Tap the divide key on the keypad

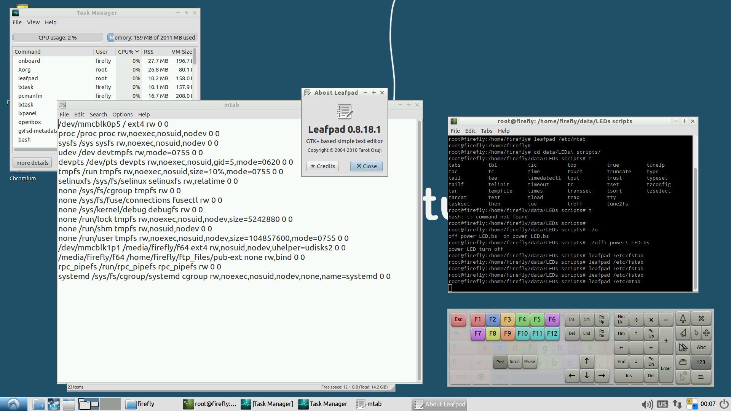[636, 320]
